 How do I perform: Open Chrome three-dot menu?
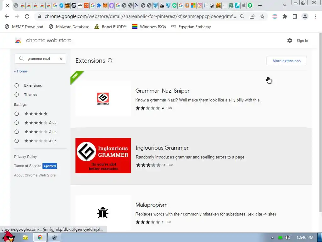[x=315, y=16]
